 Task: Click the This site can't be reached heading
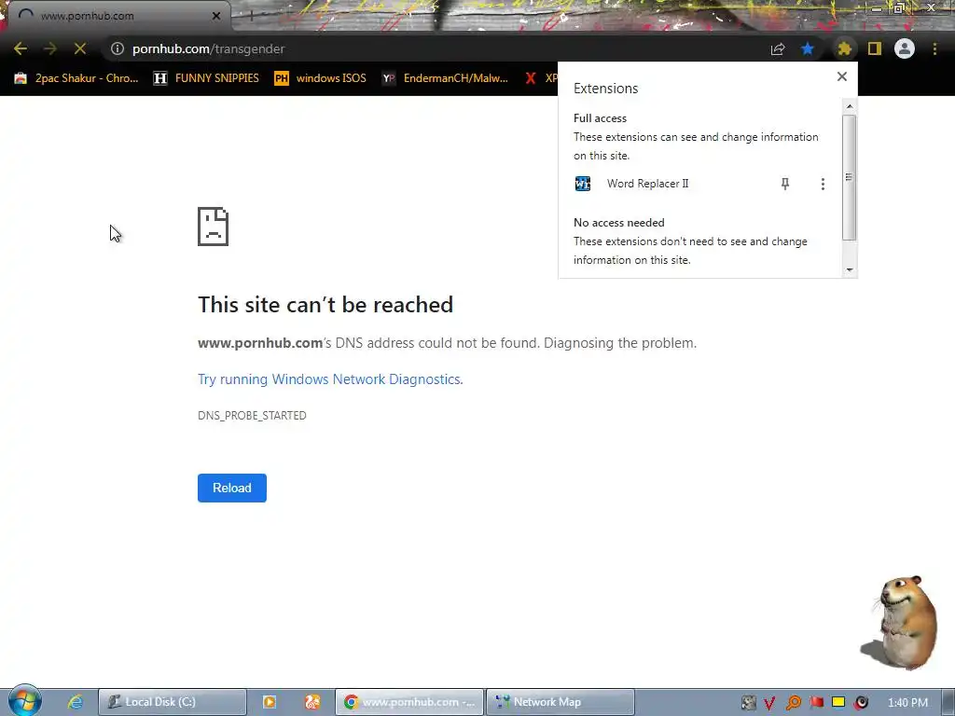pyautogui.click(x=325, y=305)
